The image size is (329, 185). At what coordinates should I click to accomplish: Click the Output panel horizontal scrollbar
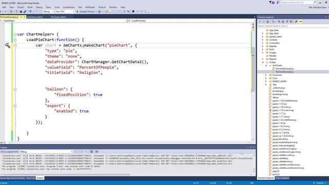[66, 175]
